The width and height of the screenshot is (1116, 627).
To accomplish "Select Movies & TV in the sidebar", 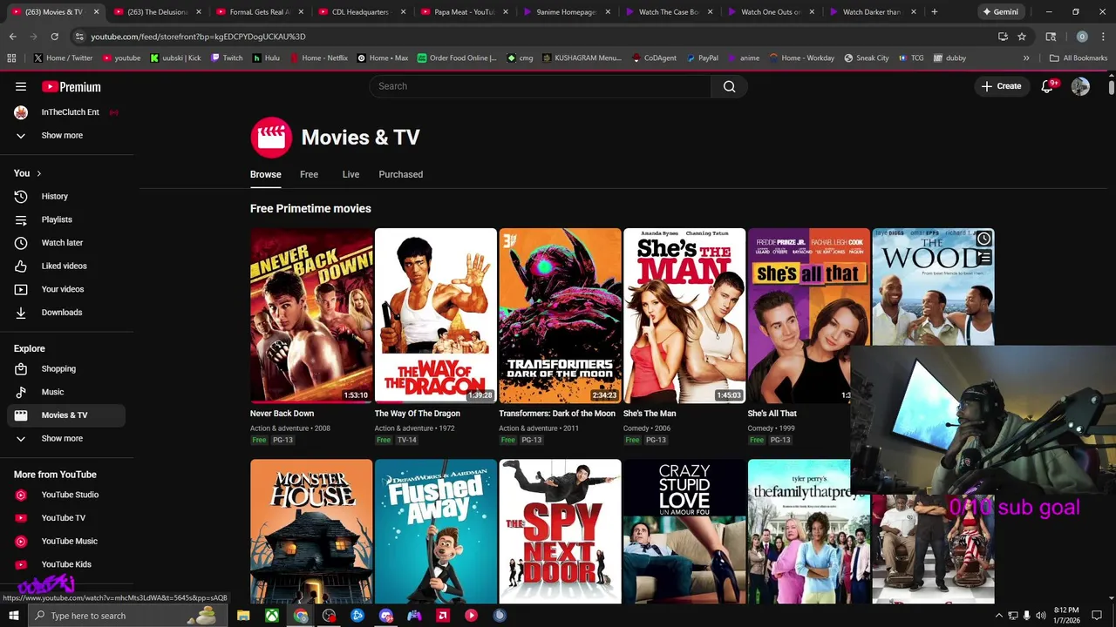I will [66, 415].
